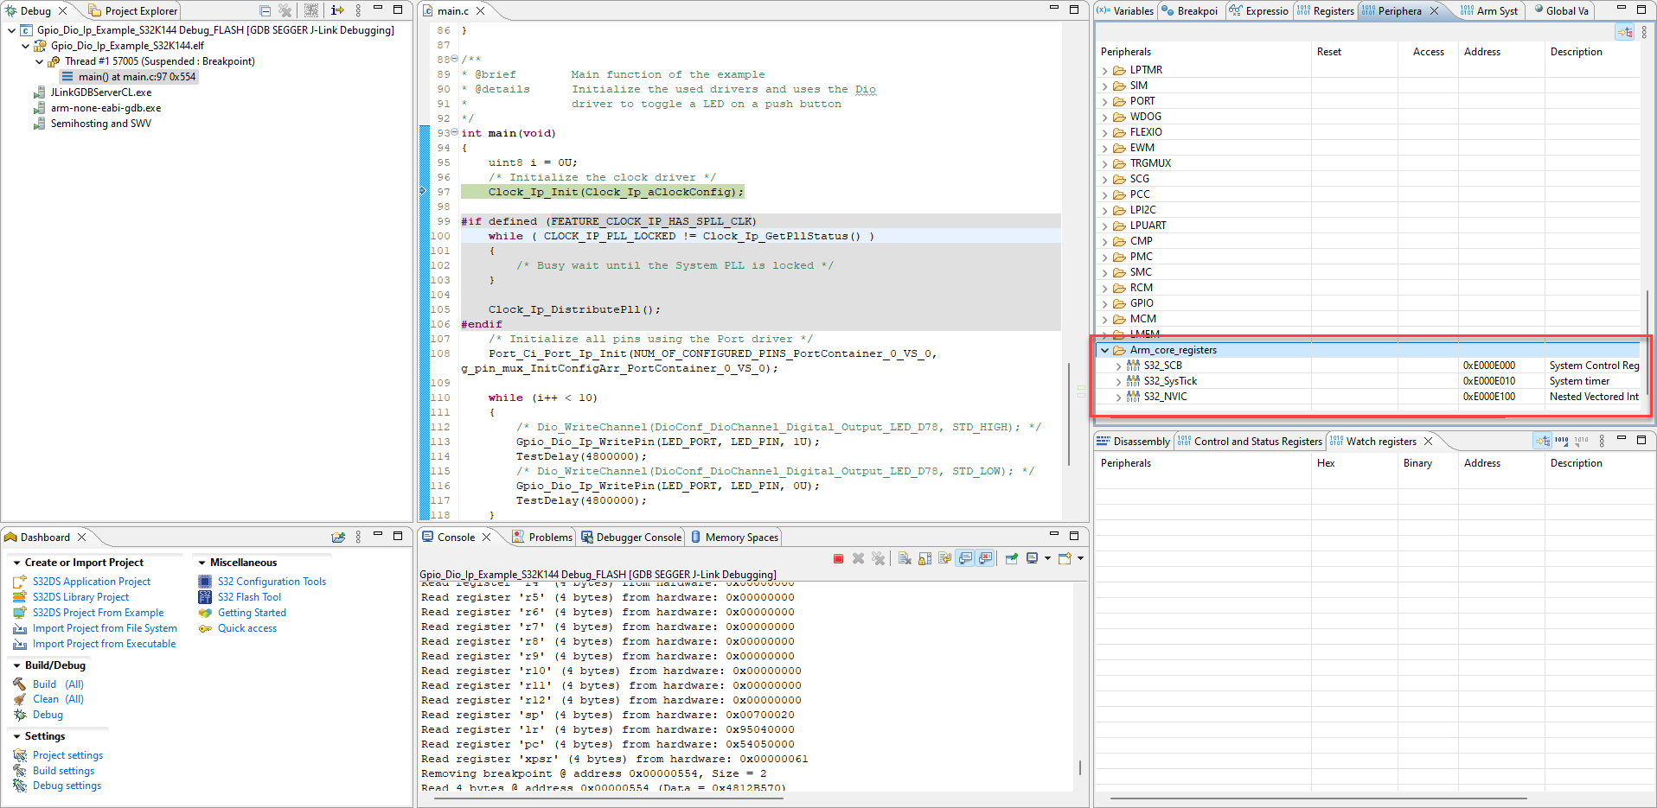Open Display Selected Console dropdown arrow

1047,558
